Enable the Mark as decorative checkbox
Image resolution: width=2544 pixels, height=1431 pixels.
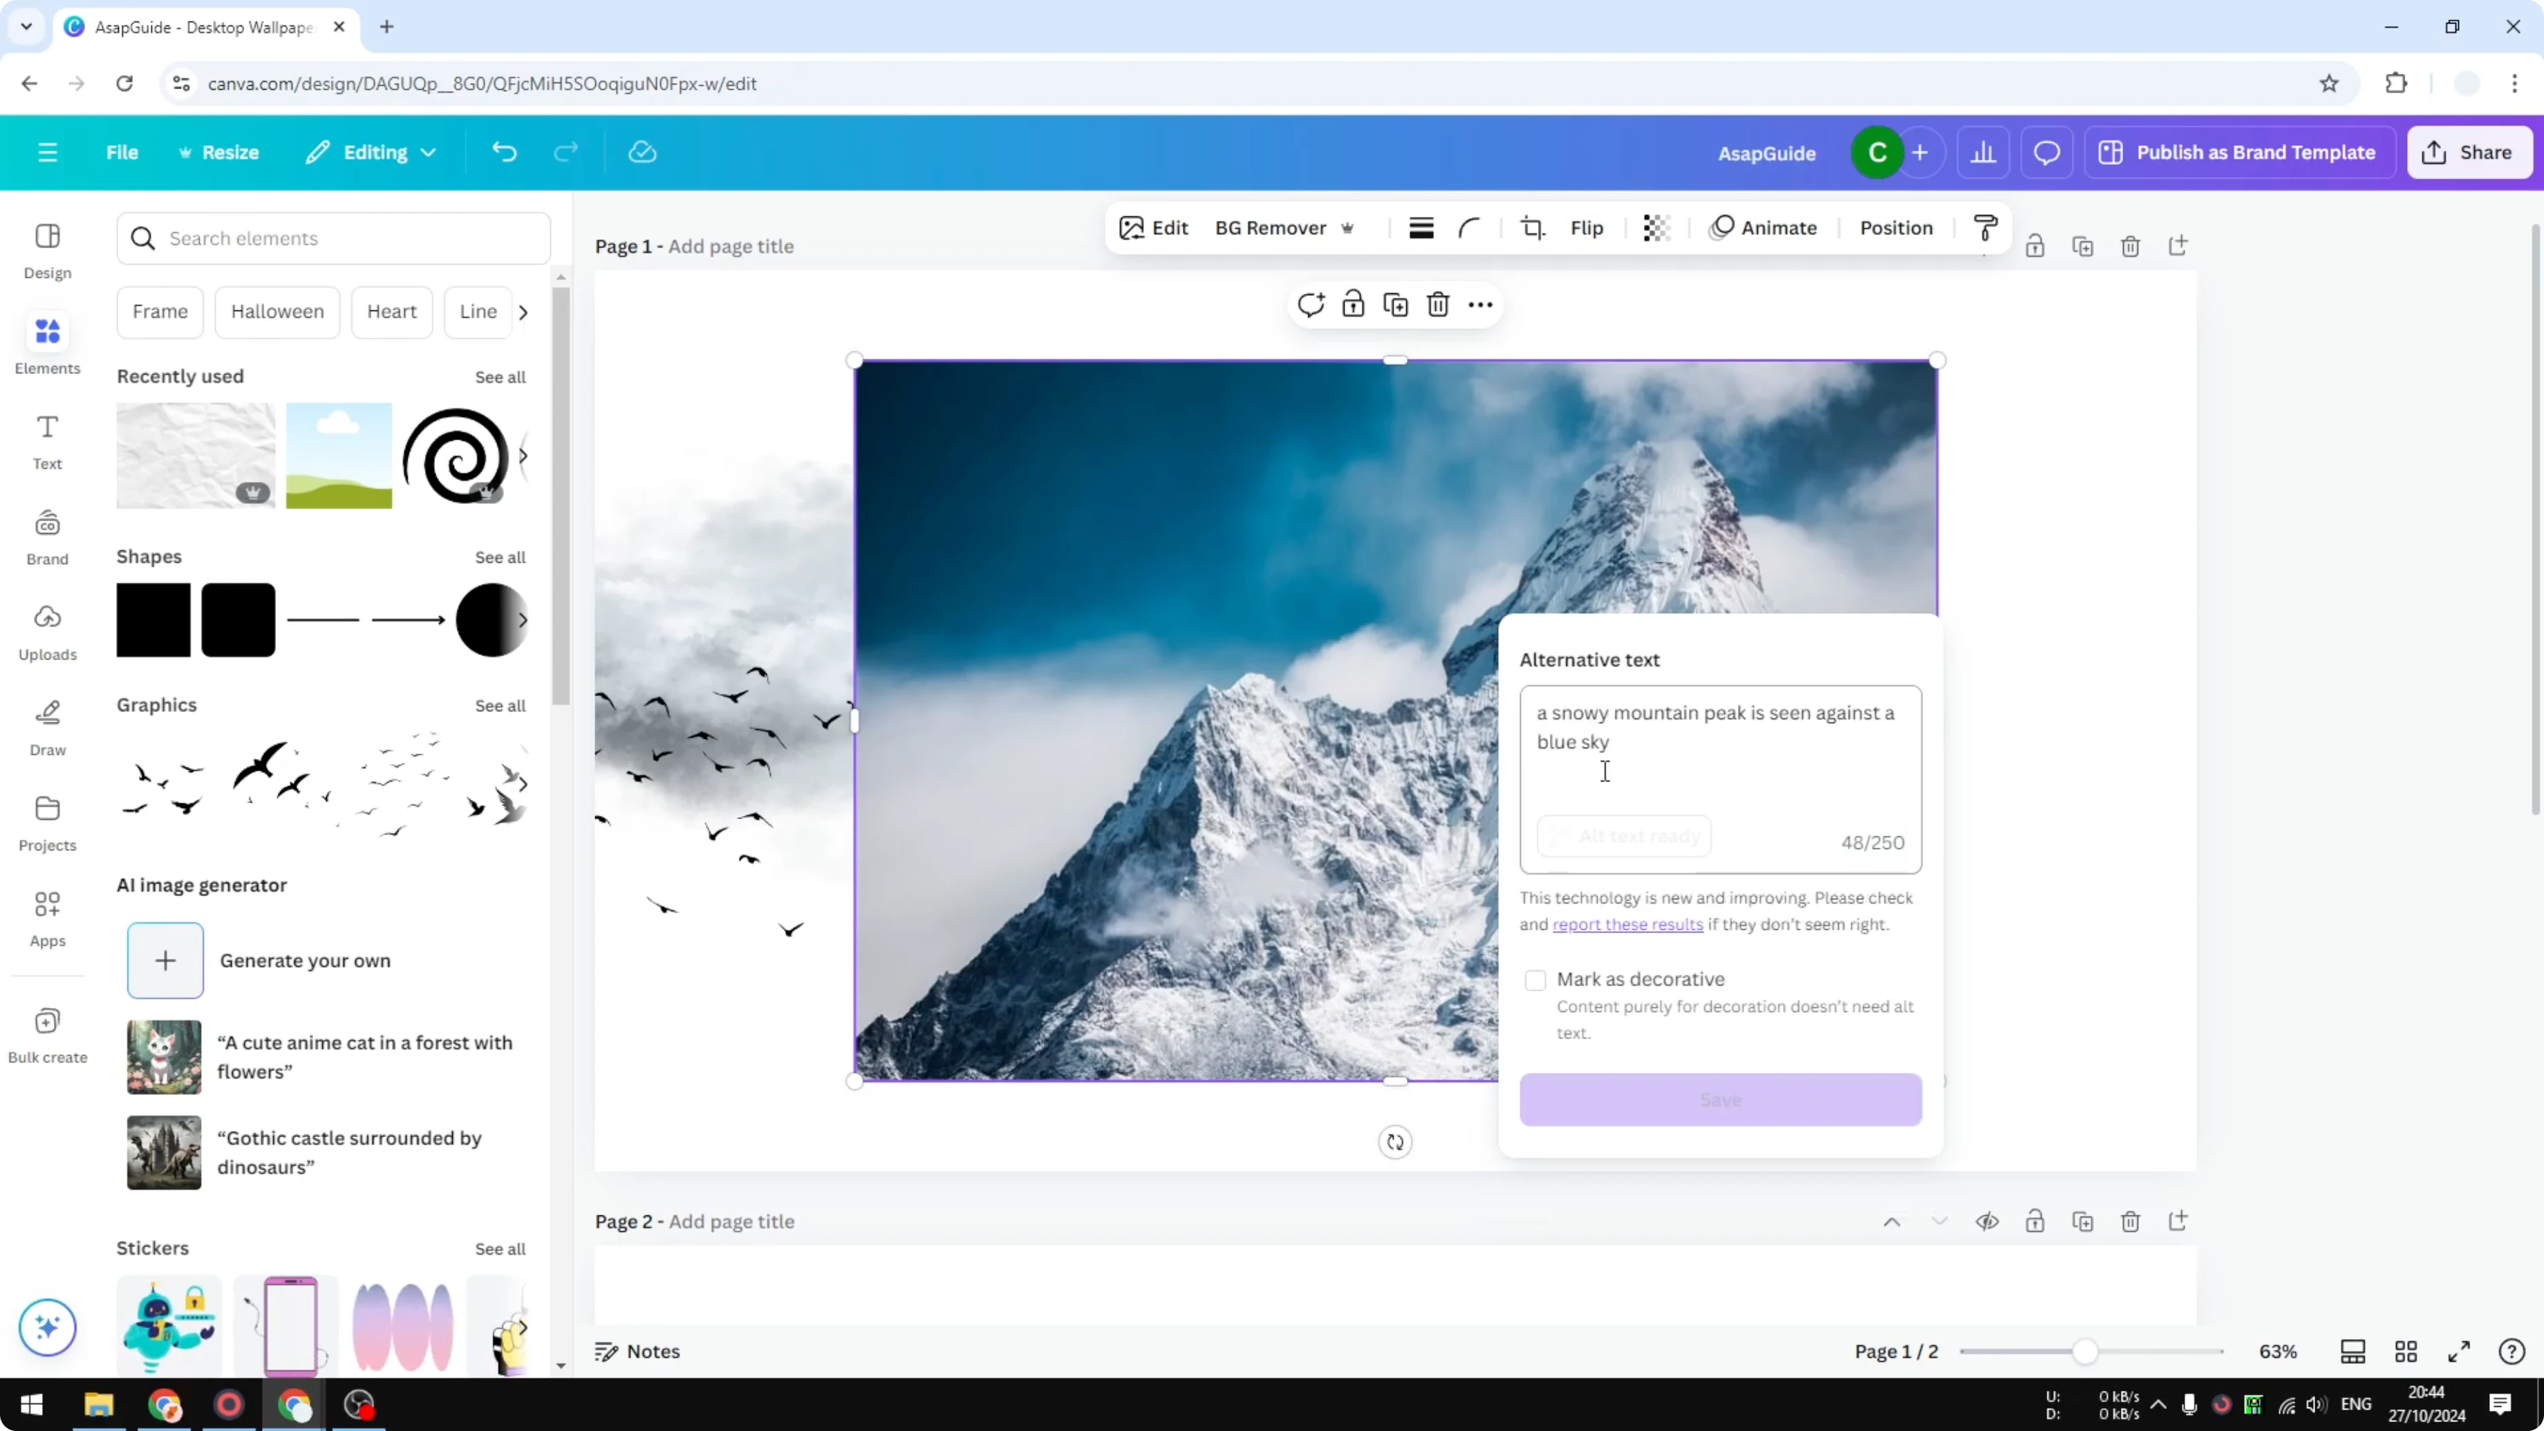(x=1535, y=980)
